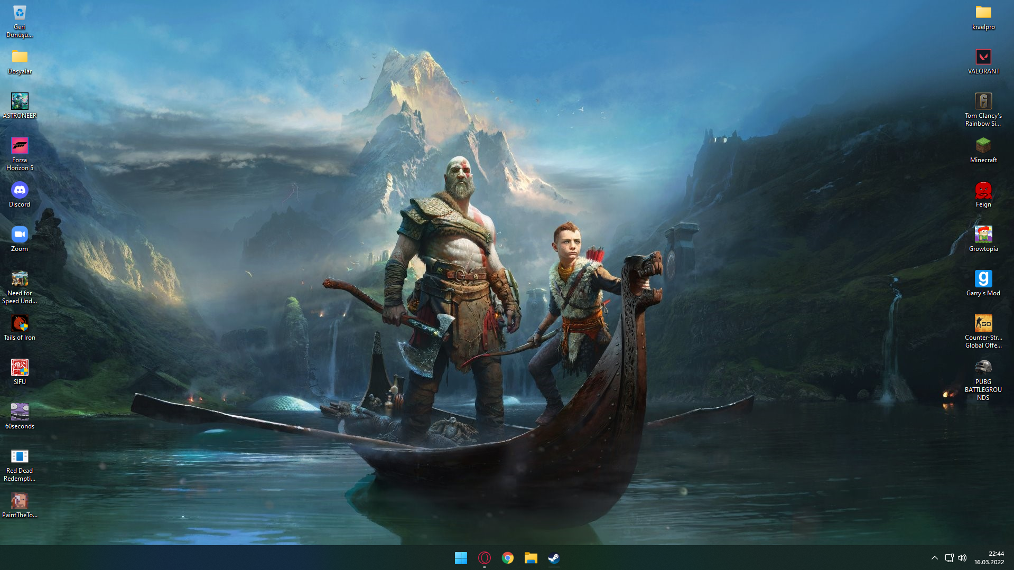This screenshot has height=570, width=1014.
Task: Open Google Chrome from taskbar
Action: click(x=508, y=558)
